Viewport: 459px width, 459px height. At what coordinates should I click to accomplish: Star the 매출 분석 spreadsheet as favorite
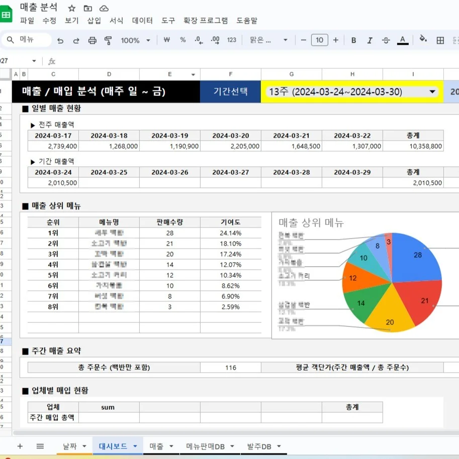(72, 7)
